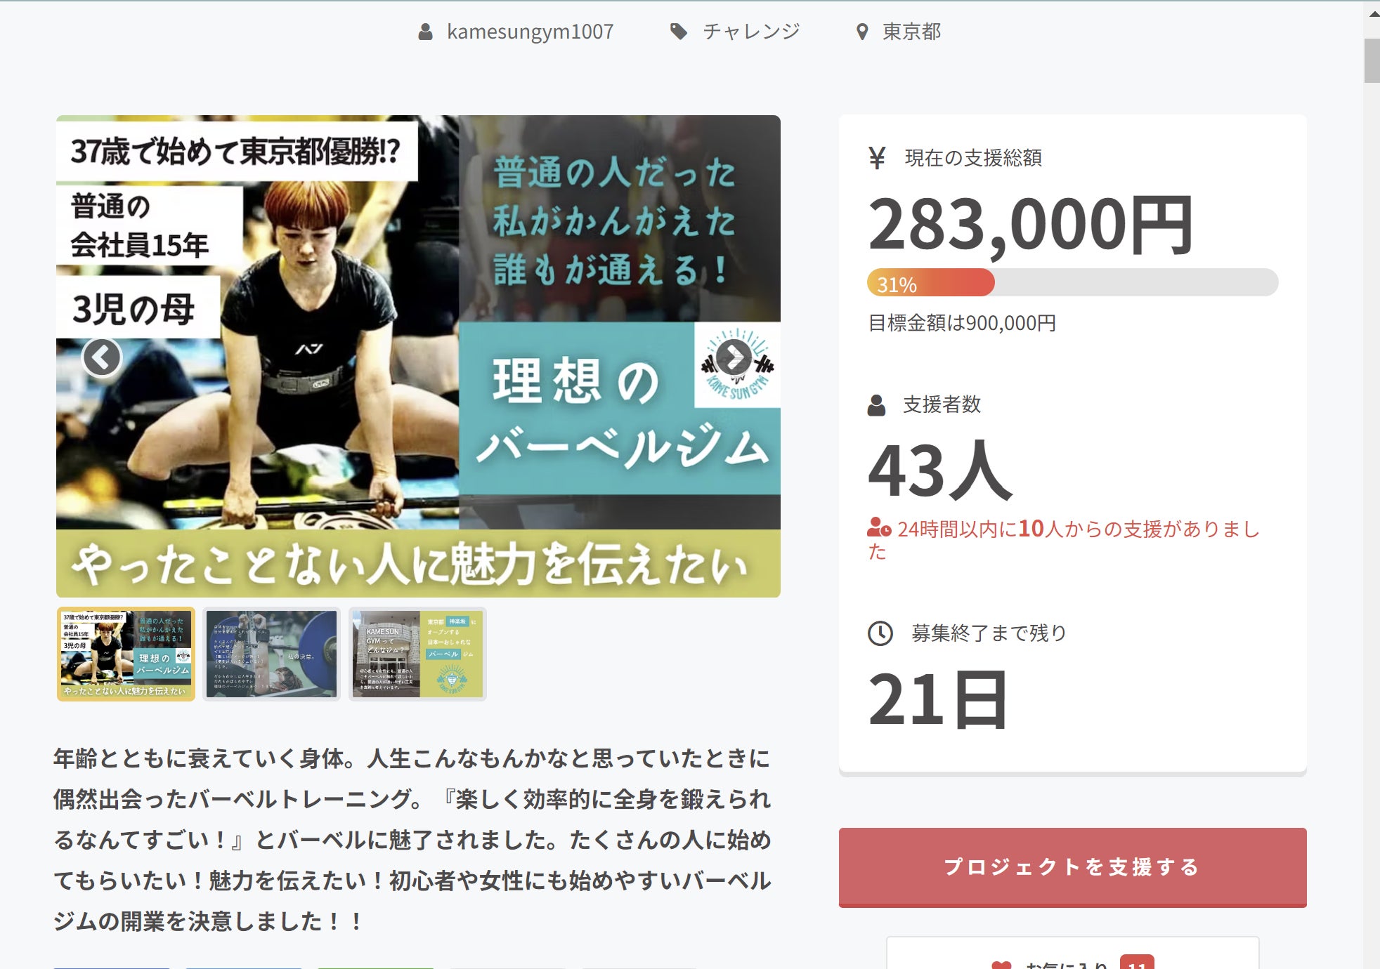1380x969 pixels.
Task: Advance carousel with the right arrow
Action: click(x=734, y=357)
